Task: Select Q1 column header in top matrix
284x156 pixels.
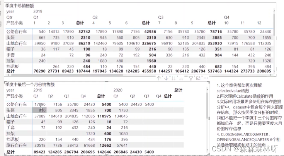Action: [x=36, y=17]
